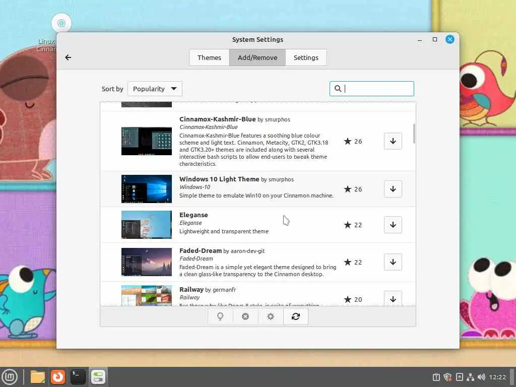Download the Railway theme
Viewport: 516px width, 387px height.
pyautogui.click(x=393, y=298)
